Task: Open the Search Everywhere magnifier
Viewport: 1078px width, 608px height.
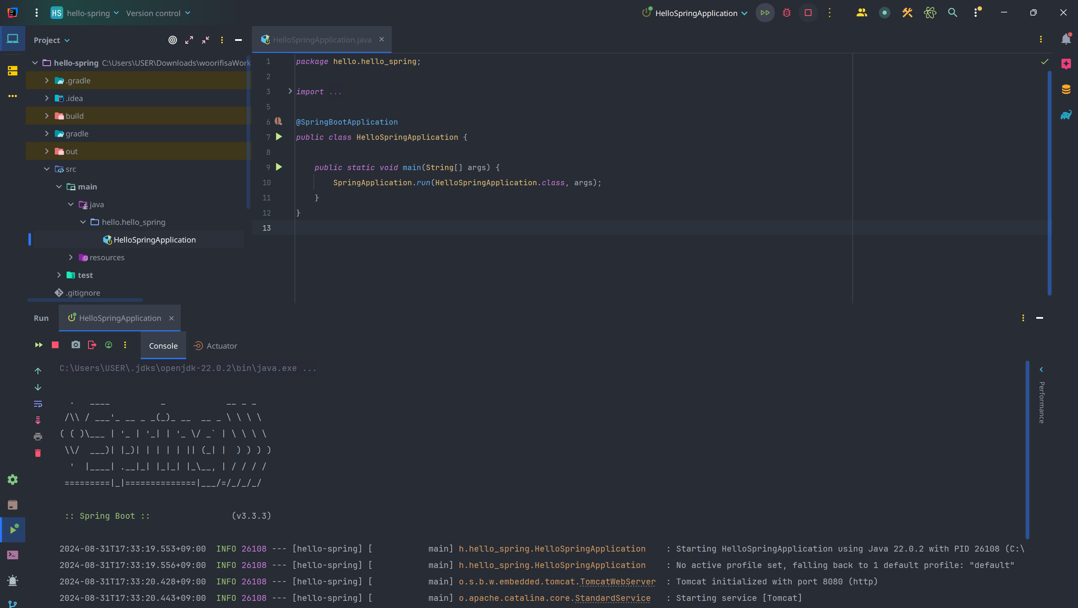Action: point(952,13)
